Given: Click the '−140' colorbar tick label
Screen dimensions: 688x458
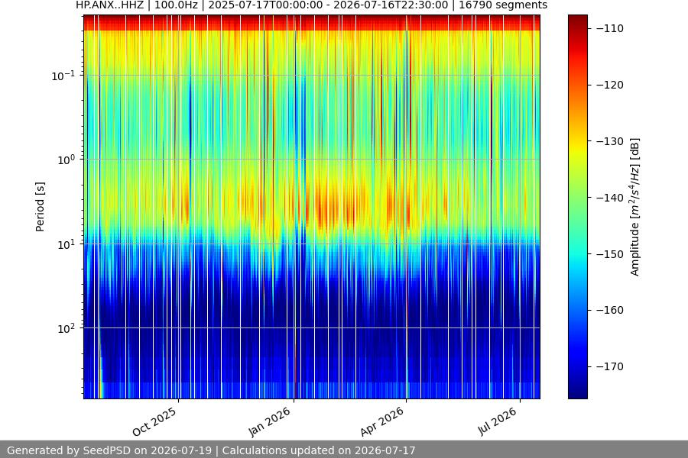Looking at the screenshot, I should click(x=610, y=198).
